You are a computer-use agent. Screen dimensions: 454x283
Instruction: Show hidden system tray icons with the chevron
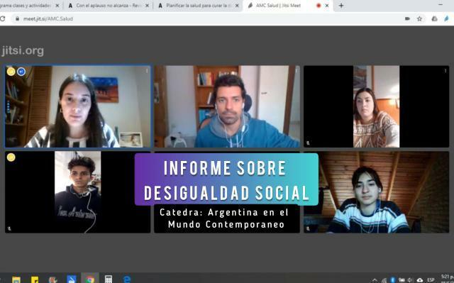pos(375,280)
